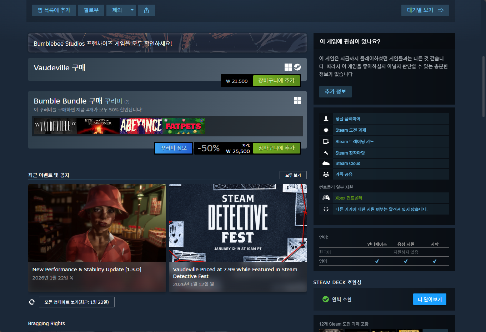Click the New Performance & Stability Update title
The width and height of the screenshot is (486, 332).
tap(87, 270)
